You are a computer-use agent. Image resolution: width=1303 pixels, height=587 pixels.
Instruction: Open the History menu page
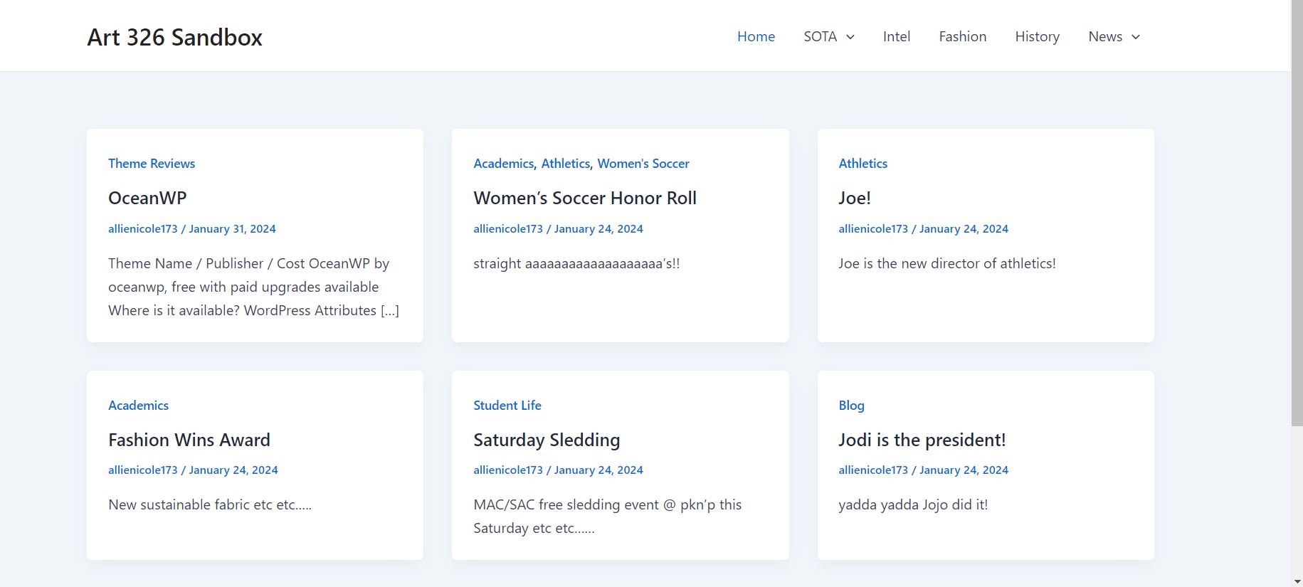1037,36
